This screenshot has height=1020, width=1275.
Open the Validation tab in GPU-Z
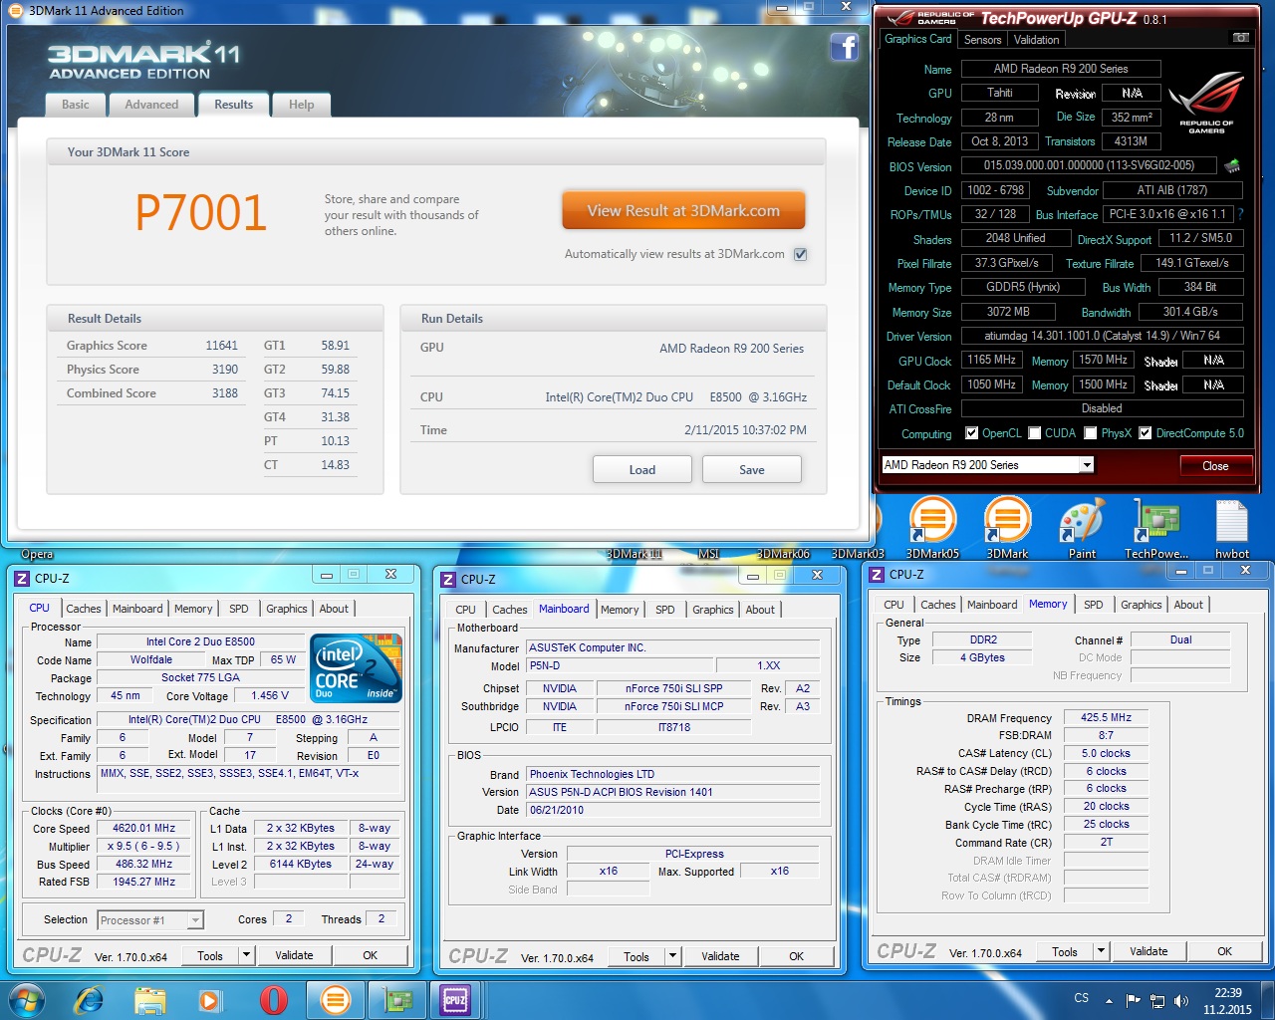(1036, 40)
